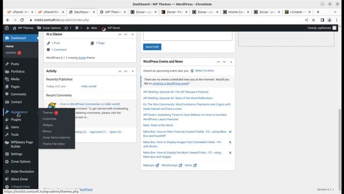The height and width of the screenshot is (194, 344).
Task: Click the browser address bar URL
Action: point(61,20)
